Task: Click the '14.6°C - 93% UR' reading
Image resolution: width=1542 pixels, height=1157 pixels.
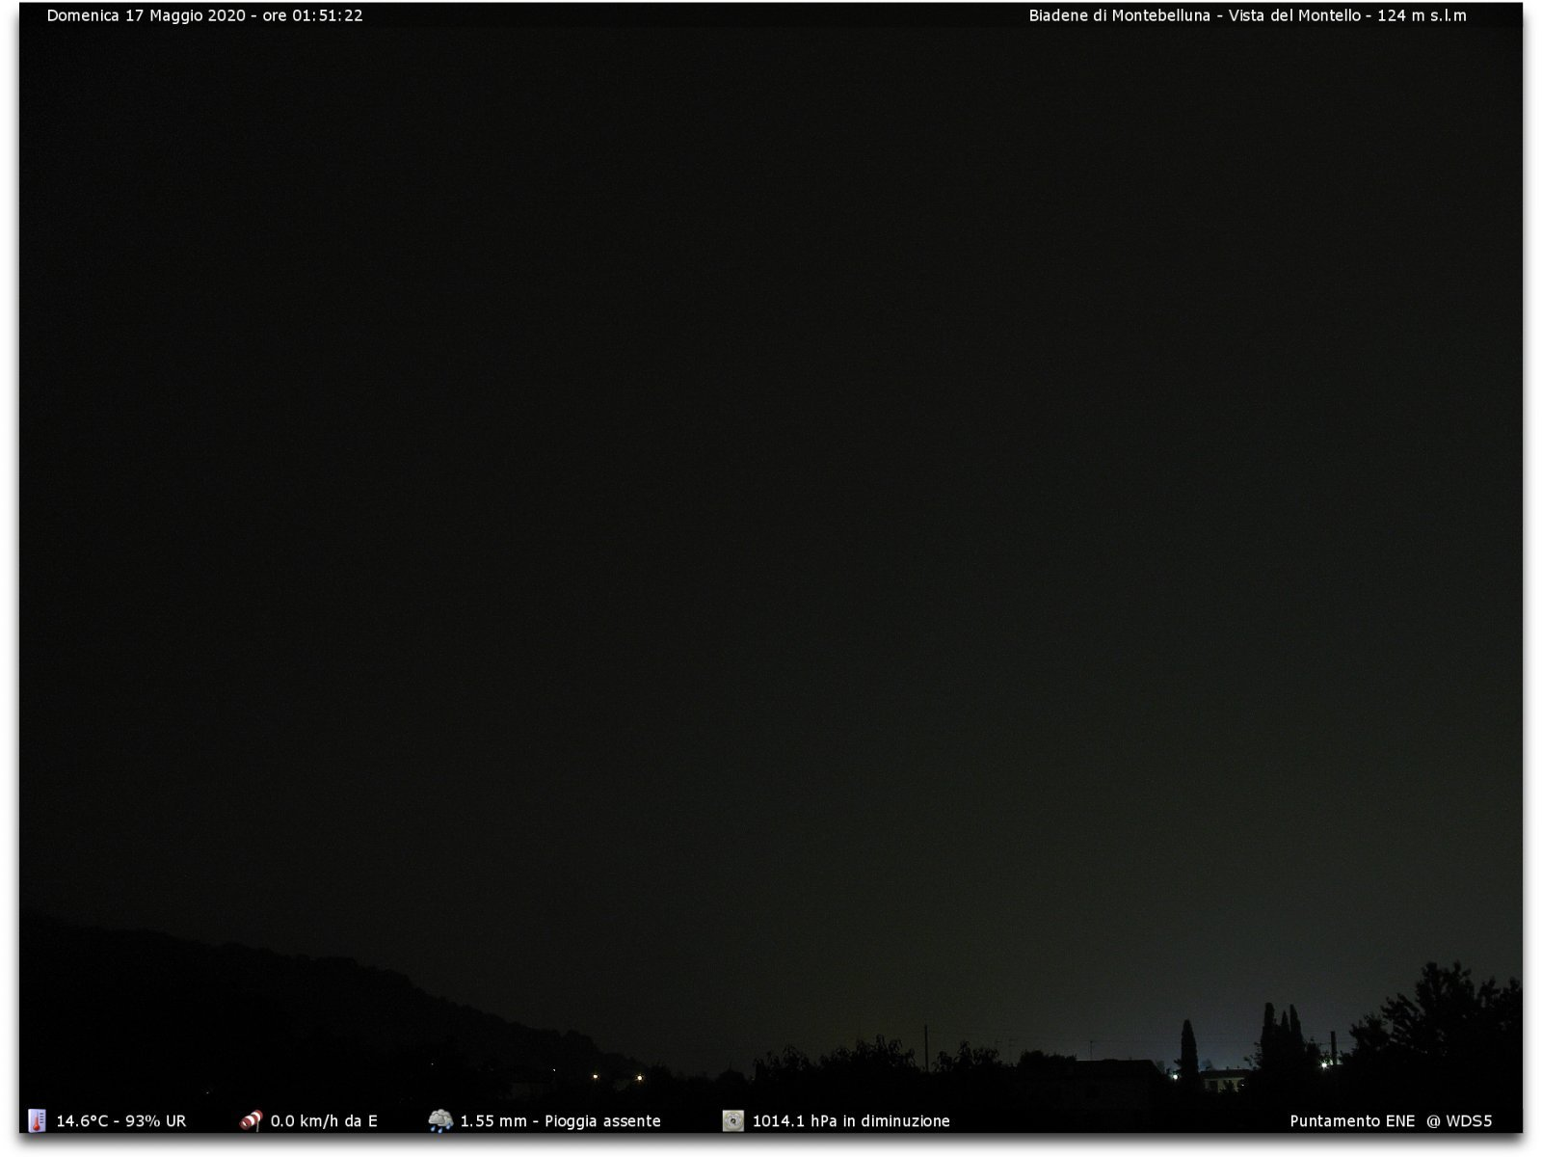Action: coord(121,1121)
